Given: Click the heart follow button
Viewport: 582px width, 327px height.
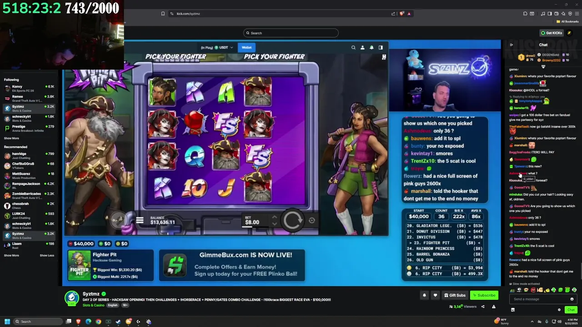Looking at the screenshot, I should [x=435, y=295].
